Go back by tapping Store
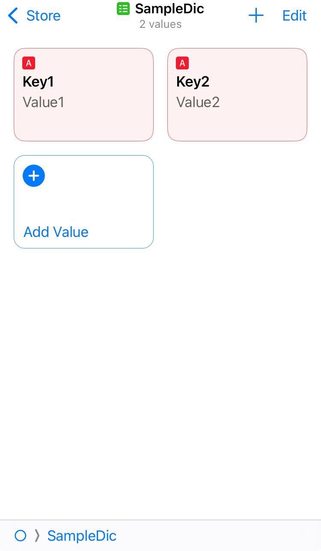This screenshot has height=551, width=321. coord(43,16)
